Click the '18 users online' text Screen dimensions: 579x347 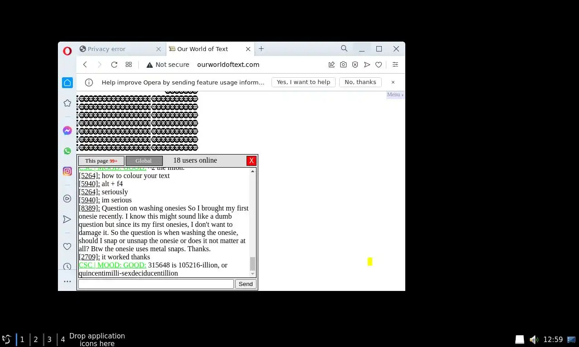[x=195, y=160]
